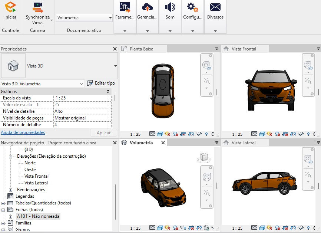Open temporary hide/isolate glasses in Planta Baixa

[199, 134]
